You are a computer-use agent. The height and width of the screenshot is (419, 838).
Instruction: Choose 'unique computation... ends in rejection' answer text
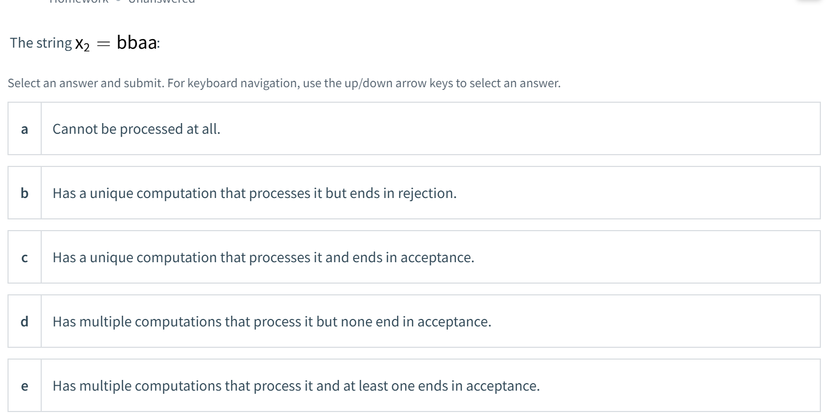[254, 194]
